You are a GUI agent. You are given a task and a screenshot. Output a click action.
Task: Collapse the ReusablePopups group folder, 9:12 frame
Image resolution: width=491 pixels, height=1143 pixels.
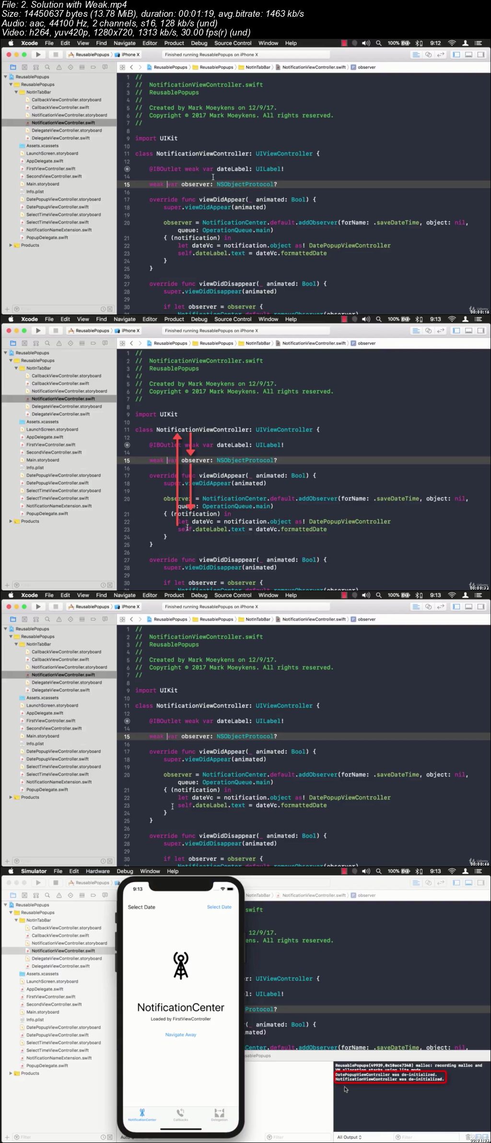[11, 84]
